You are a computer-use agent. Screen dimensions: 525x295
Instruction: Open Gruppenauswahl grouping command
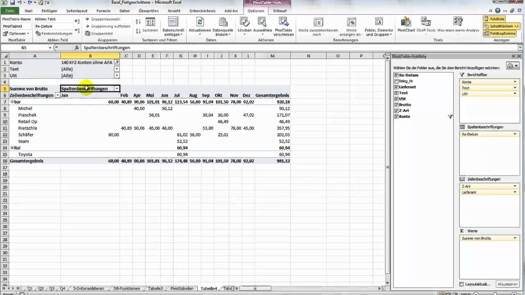coord(103,19)
